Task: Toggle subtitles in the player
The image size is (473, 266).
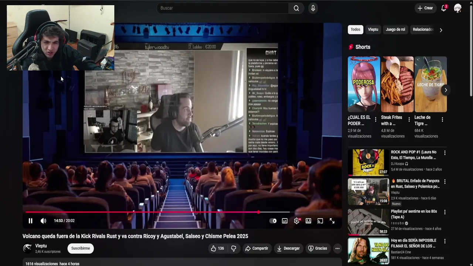Action: click(x=285, y=221)
